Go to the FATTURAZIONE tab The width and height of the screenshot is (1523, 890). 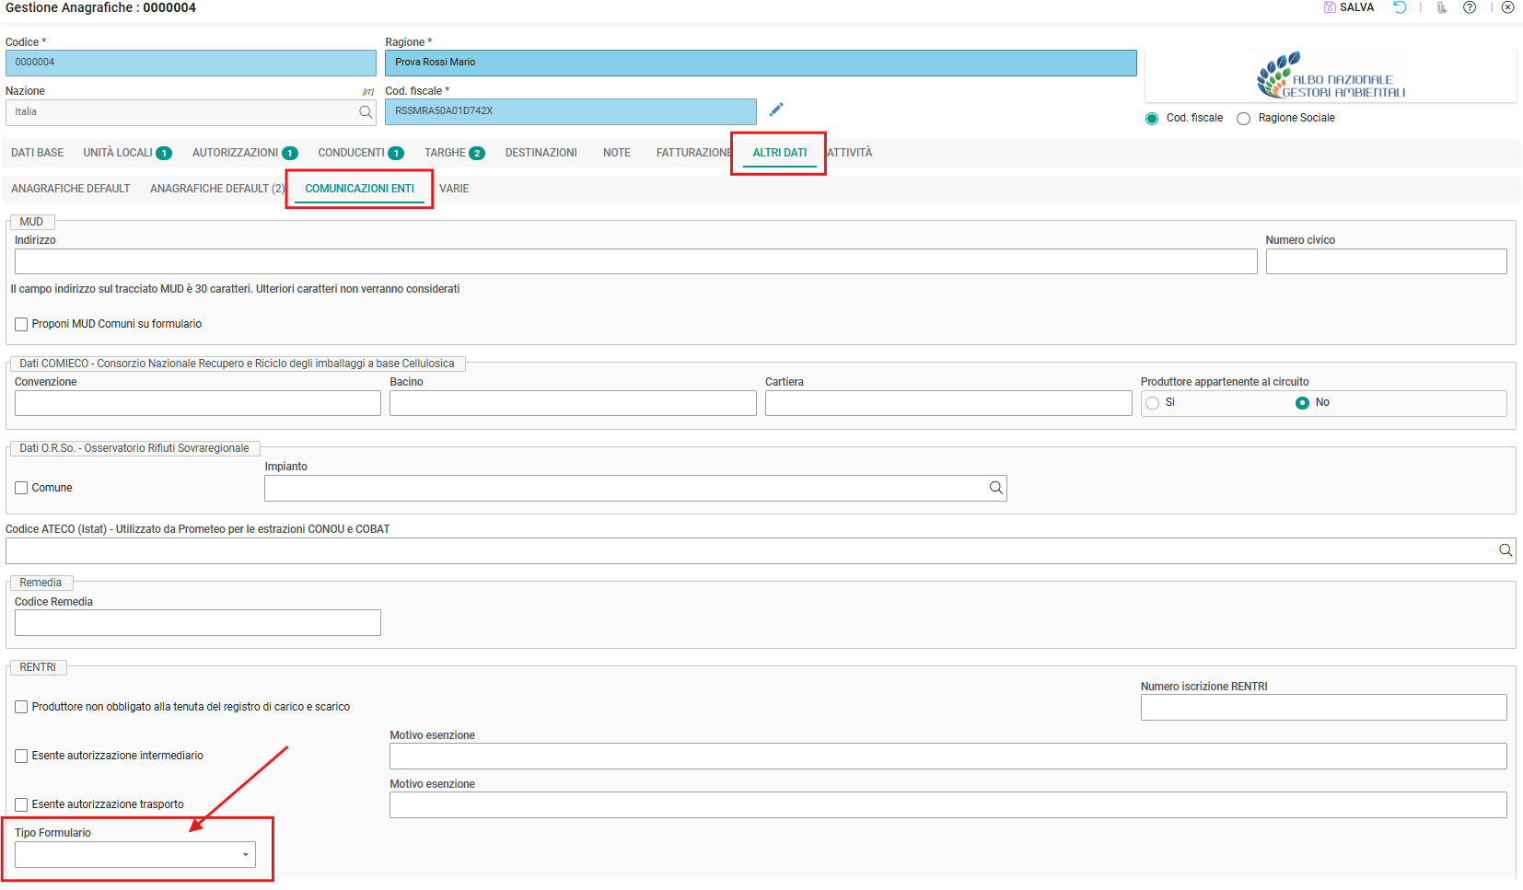693,153
